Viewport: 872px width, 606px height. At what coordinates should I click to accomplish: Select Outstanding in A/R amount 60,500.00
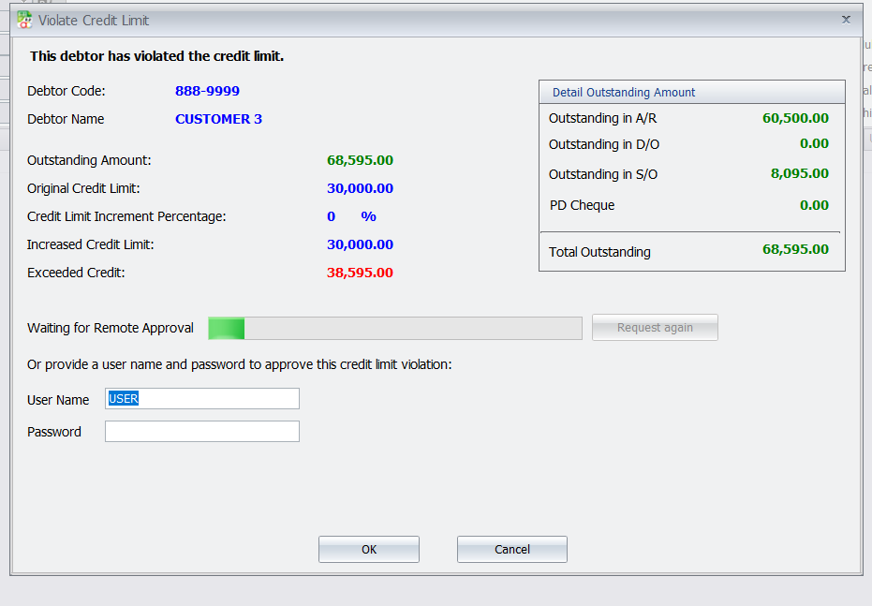[x=799, y=117]
